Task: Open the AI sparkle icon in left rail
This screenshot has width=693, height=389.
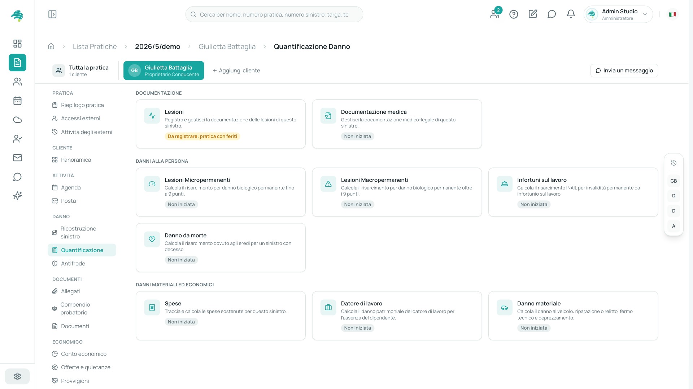Action: (x=17, y=196)
